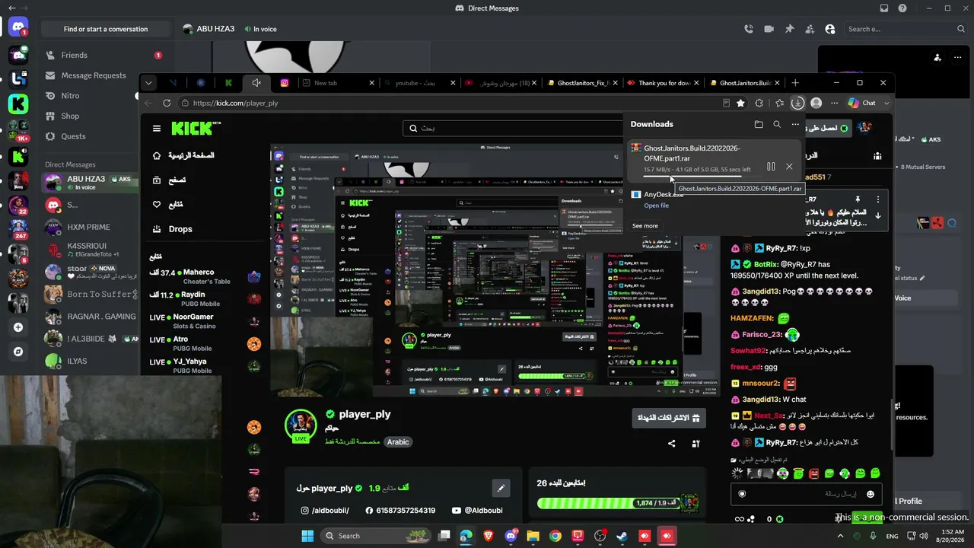Pause the GhostJanitors rar download

(771, 167)
